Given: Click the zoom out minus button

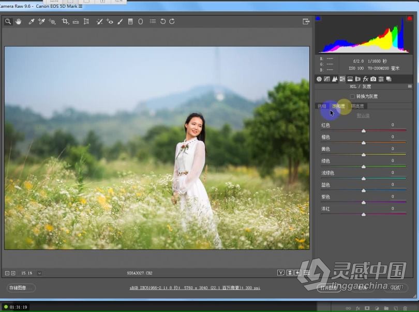Looking at the screenshot, I should click(x=7, y=273).
